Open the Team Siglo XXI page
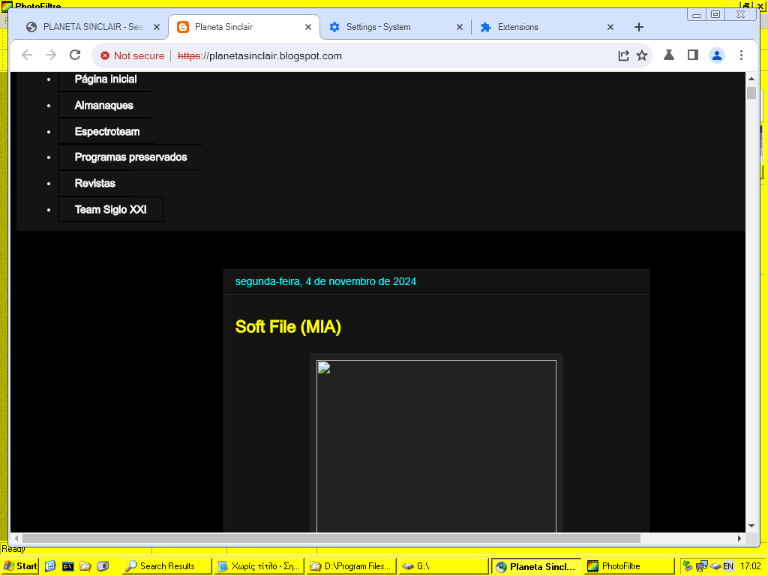This screenshot has width=768, height=576. [x=111, y=210]
